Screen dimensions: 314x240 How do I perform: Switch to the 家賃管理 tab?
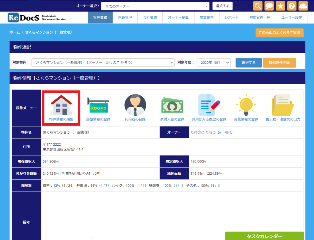click(x=125, y=17)
